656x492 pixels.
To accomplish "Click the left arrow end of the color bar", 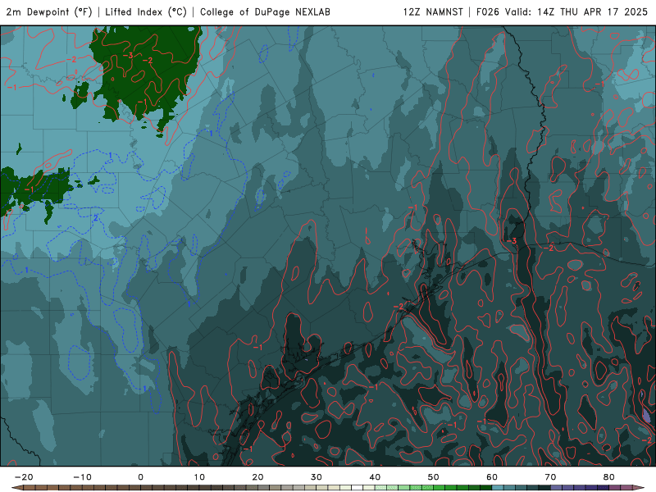I will pos(16,488).
